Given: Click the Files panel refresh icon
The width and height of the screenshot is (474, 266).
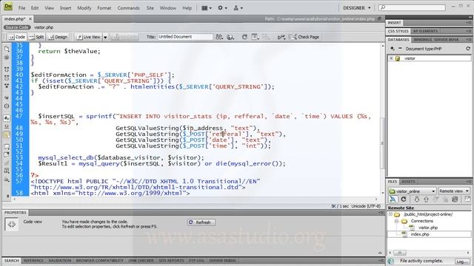Looking at the screenshot, I should tap(403, 199).
